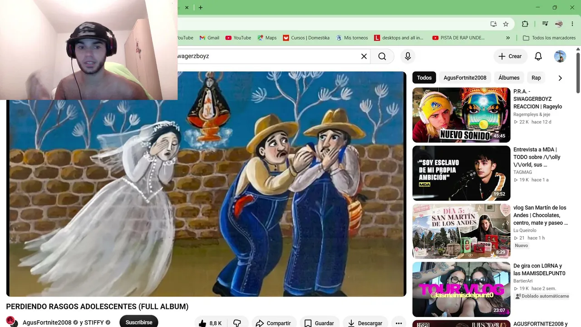Open the P.R.A. SWAGGERBOYZ REACCION video thumbnail
581x327 pixels.
pyautogui.click(x=461, y=115)
